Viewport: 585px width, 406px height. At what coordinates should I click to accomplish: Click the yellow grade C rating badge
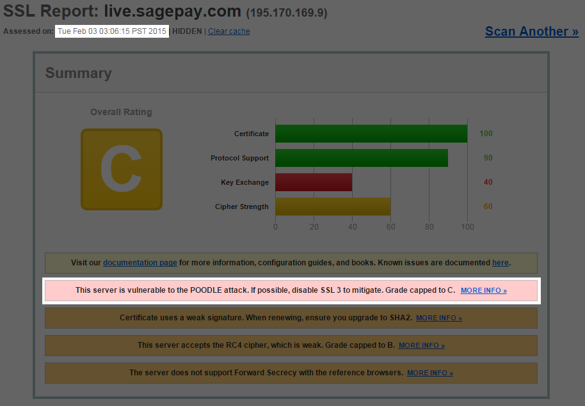[122, 169]
